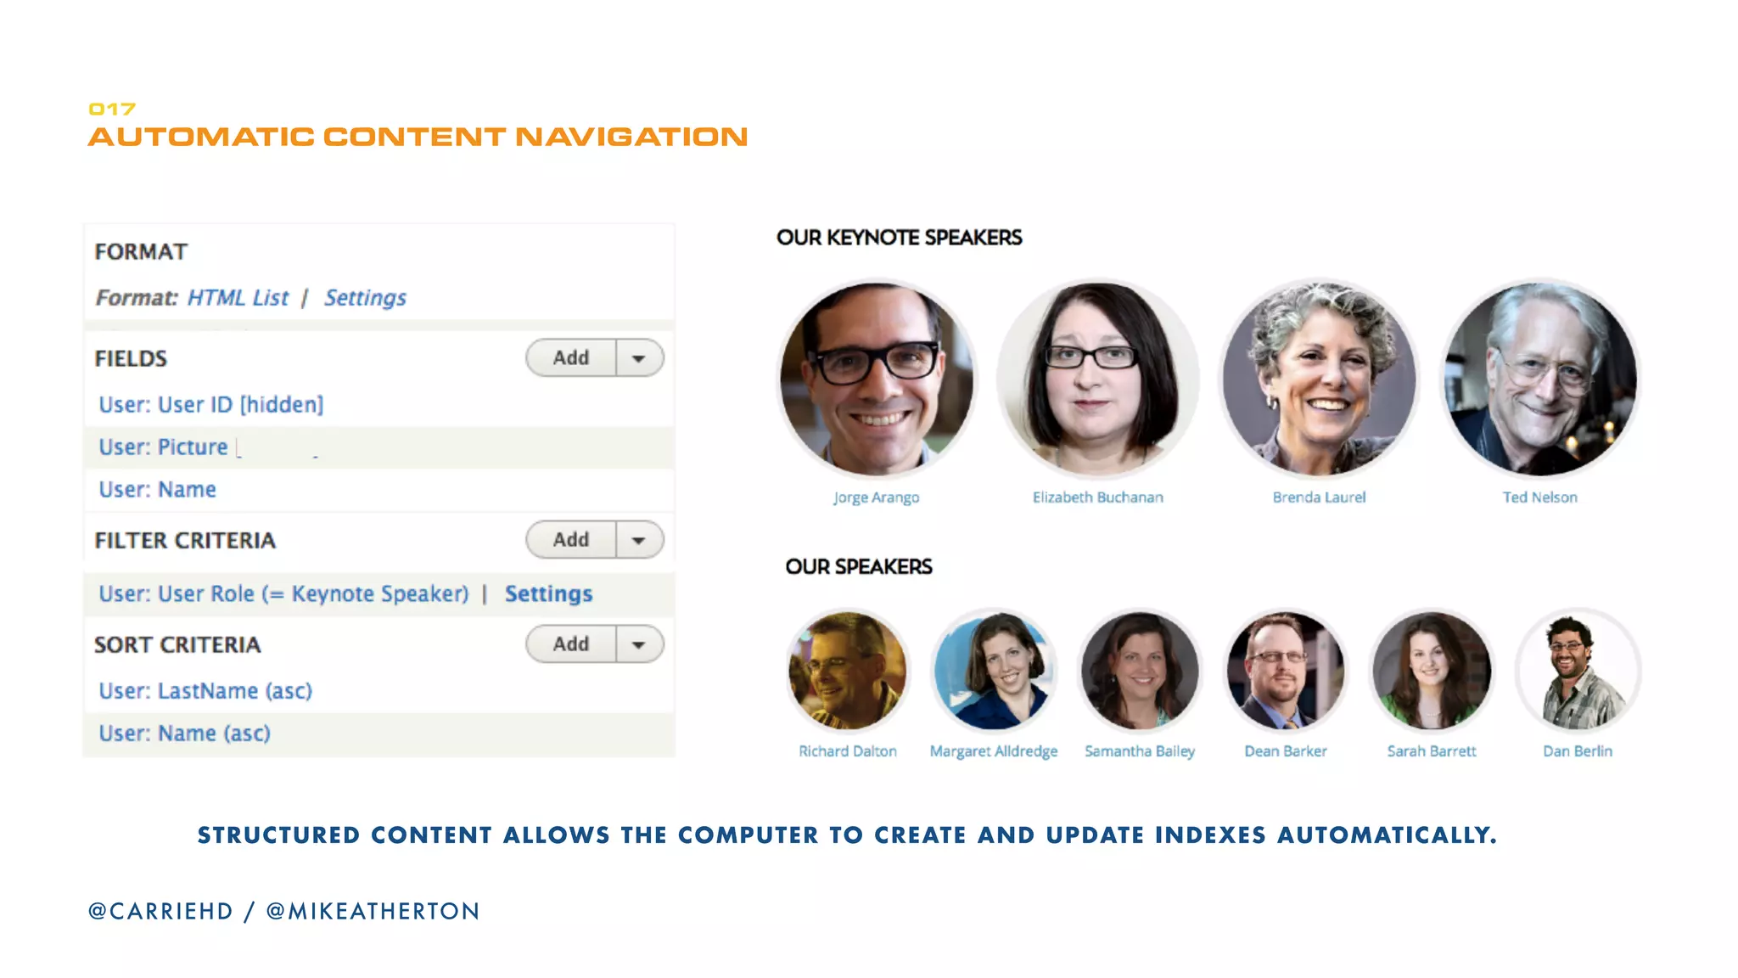Viewport: 1738px width, 978px height.
Task: Expand Sort Criteria Add dropdown arrow
Action: click(639, 644)
